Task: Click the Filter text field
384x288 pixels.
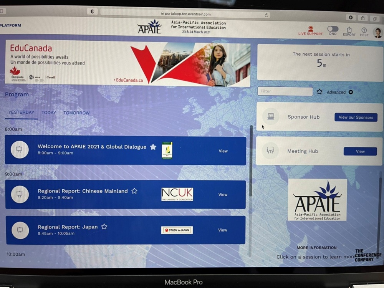Action: tap(285, 91)
